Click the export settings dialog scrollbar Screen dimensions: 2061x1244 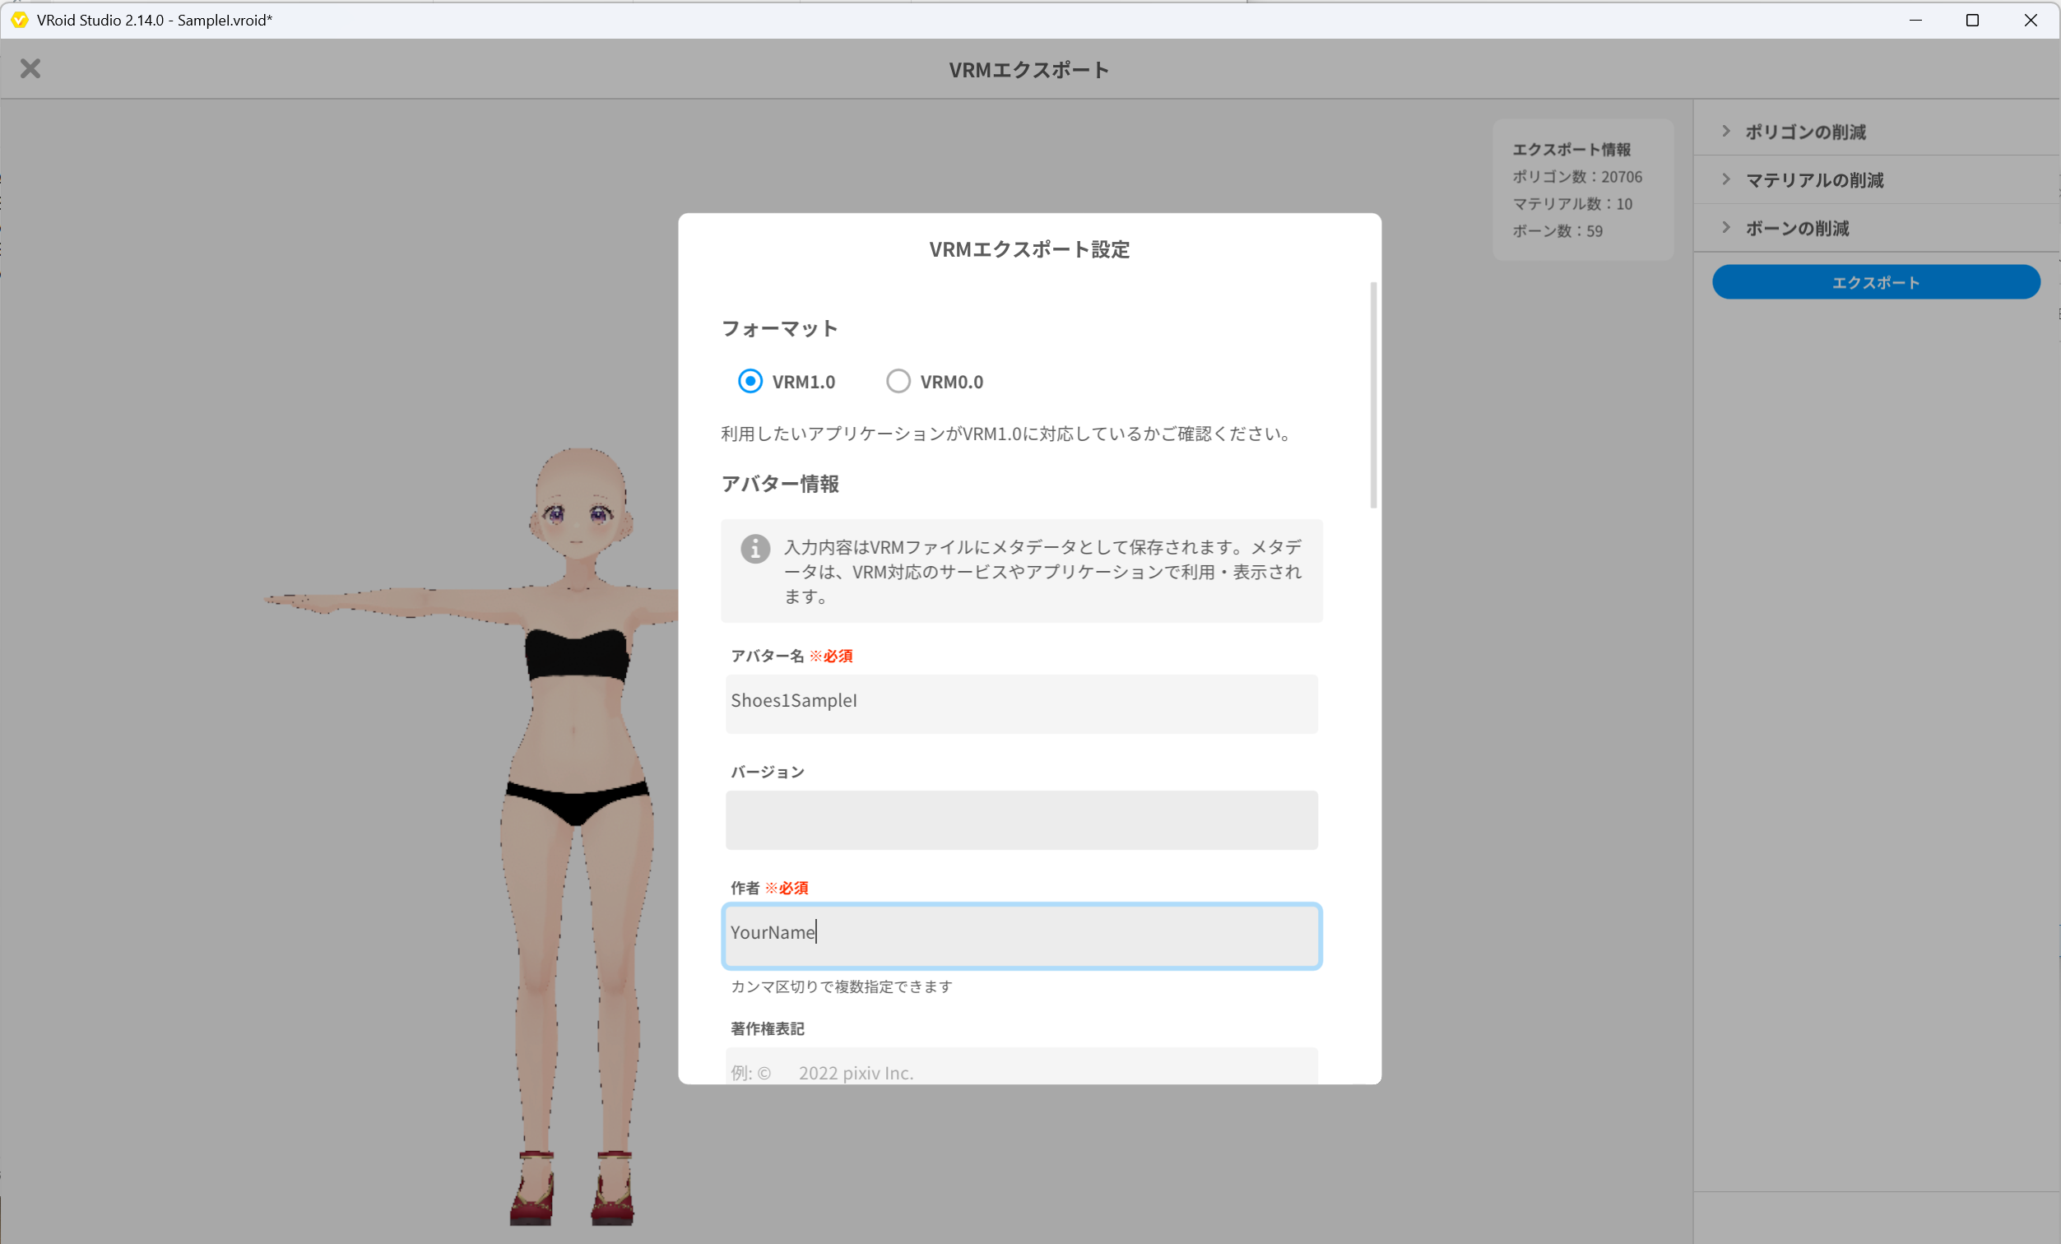1373,395
